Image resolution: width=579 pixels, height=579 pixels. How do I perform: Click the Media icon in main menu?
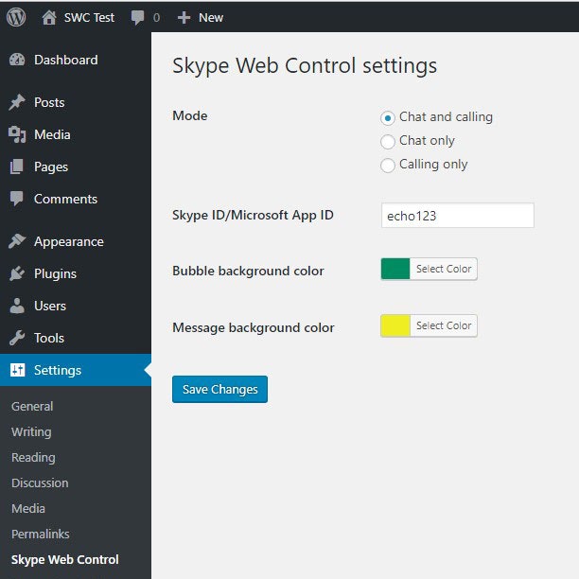[17, 134]
